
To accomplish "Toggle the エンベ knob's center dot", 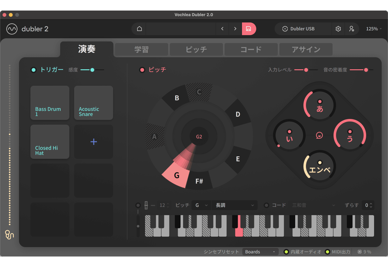I will coord(320,163).
